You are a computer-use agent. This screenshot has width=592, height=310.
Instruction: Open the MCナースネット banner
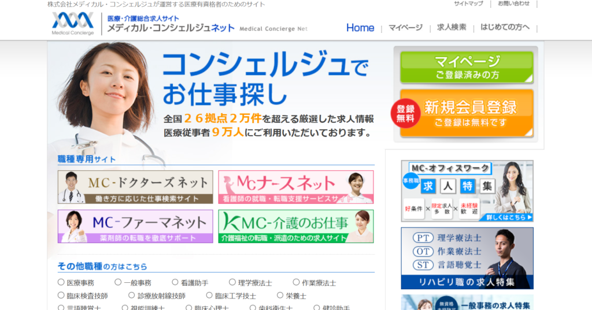295,187
